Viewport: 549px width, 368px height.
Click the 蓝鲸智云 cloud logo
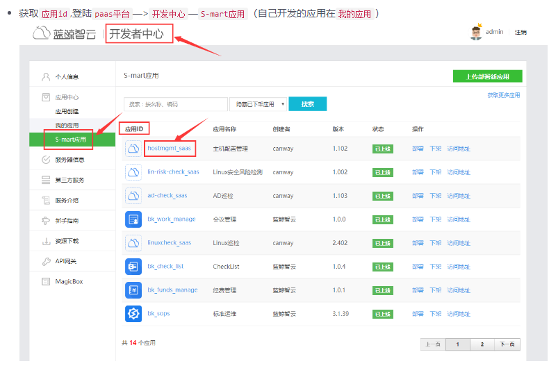[x=43, y=33]
